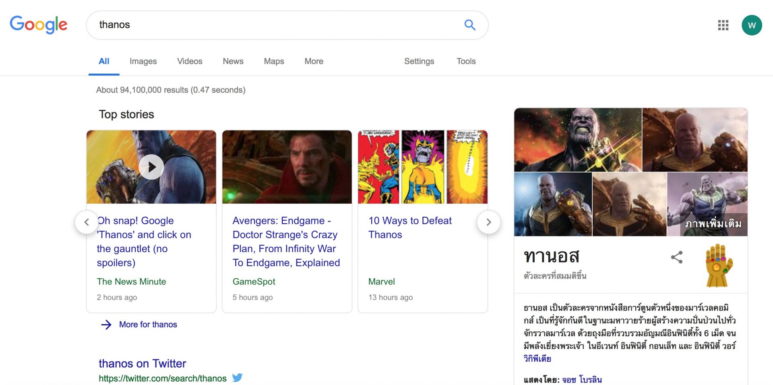The image size is (773, 385).
Task: Click the About 94,100,000 results text
Action: pyautogui.click(x=171, y=90)
